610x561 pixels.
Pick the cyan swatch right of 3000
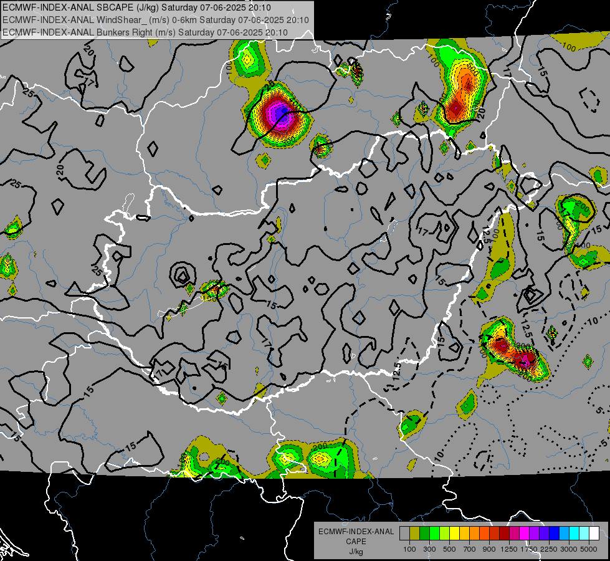574,534
